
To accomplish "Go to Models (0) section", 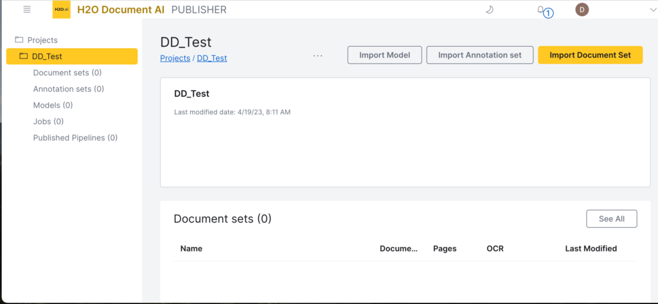I will (53, 105).
